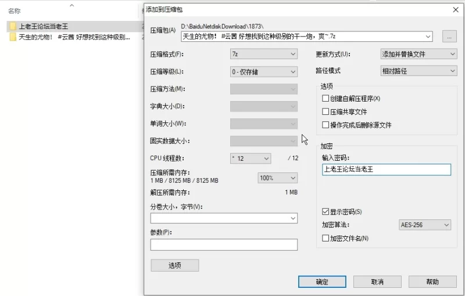The image size is (465, 296).
Task: Close the 添加到压缩包 dialog
Action: click(x=456, y=10)
